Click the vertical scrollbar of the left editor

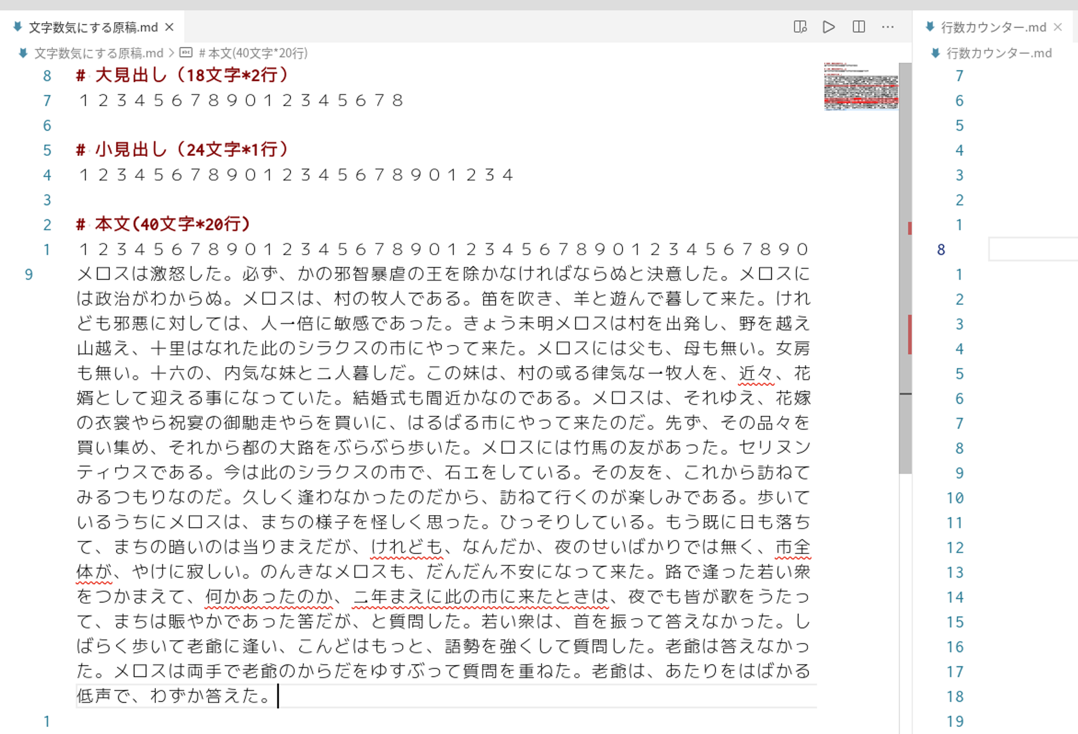pos(906,268)
